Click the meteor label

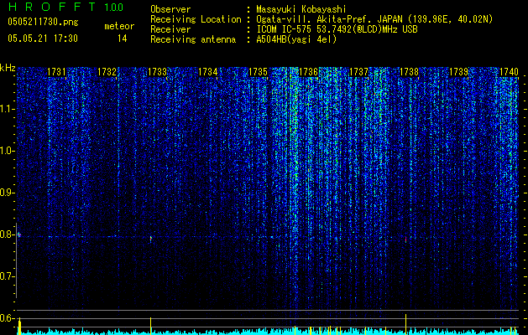[119, 26]
